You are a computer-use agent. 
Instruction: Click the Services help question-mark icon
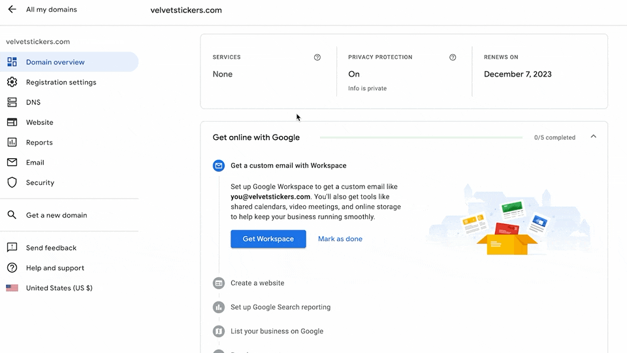(x=317, y=58)
